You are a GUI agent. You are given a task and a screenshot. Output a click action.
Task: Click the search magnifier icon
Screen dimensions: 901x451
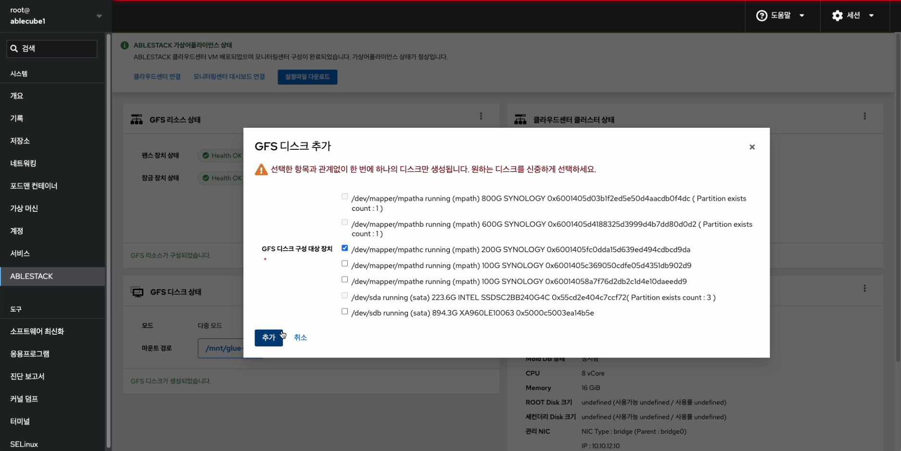[x=14, y=49]
